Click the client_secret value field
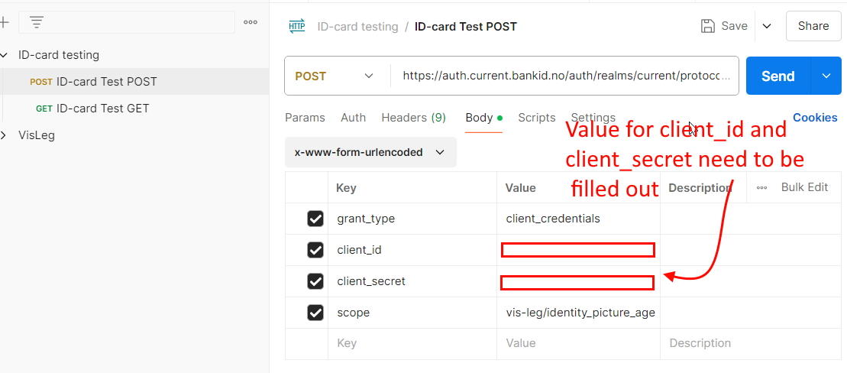The image size is (847, 373). 578,282
